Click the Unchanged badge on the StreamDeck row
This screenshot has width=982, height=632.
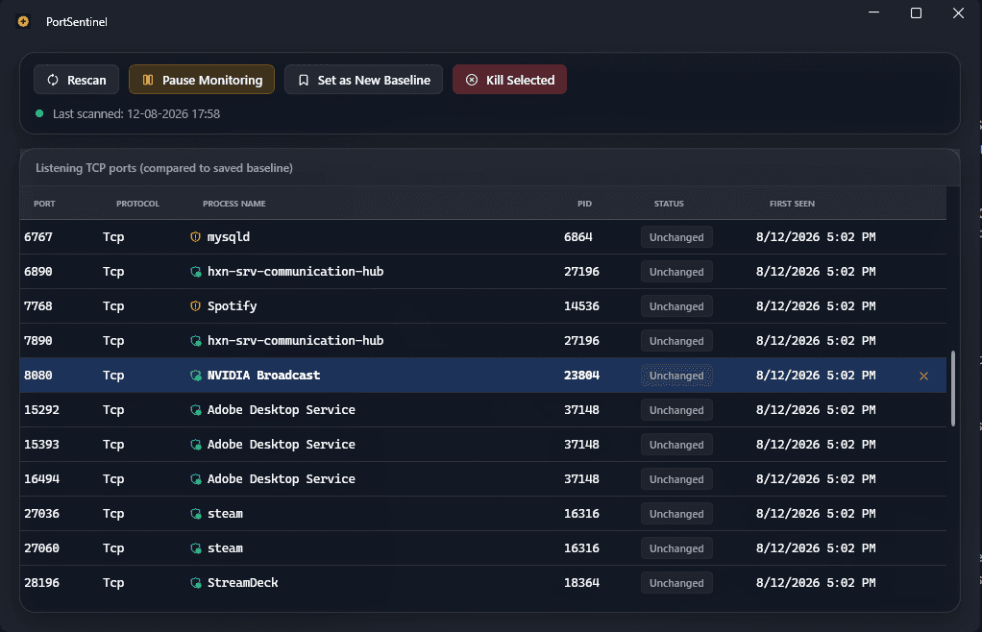click(676, 583)
